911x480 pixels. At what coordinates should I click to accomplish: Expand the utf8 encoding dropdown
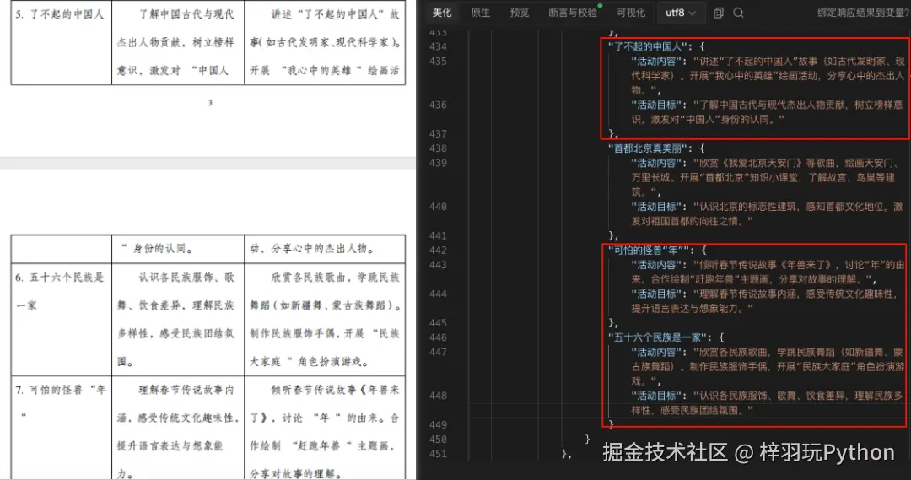681,13
